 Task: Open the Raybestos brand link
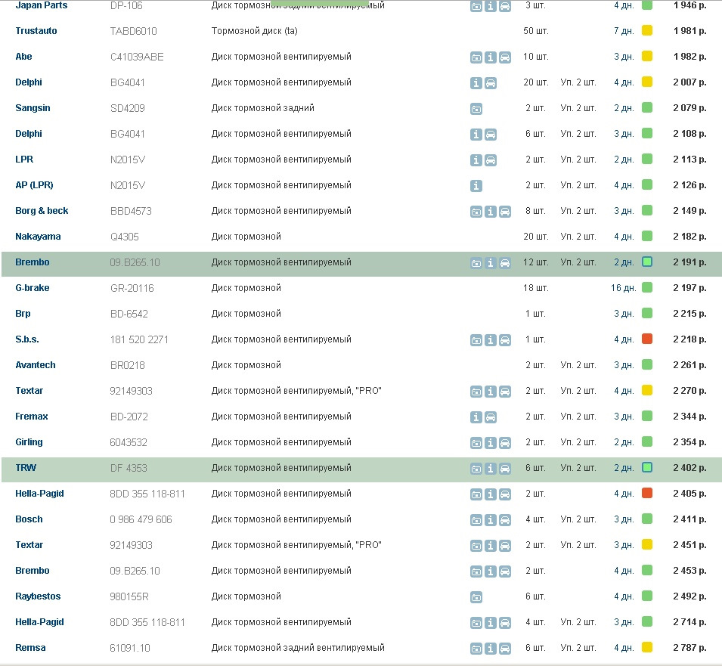coord(38,596)
